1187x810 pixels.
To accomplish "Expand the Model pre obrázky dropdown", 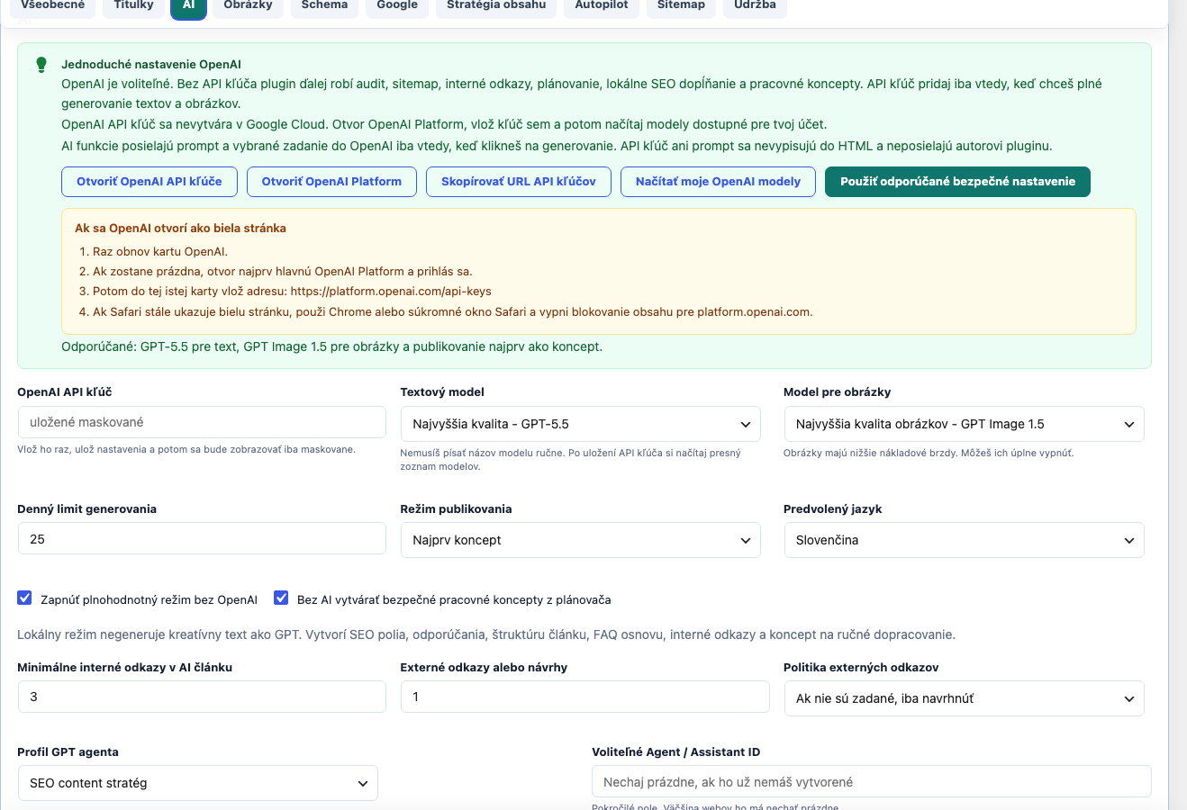I will [964, 424].
